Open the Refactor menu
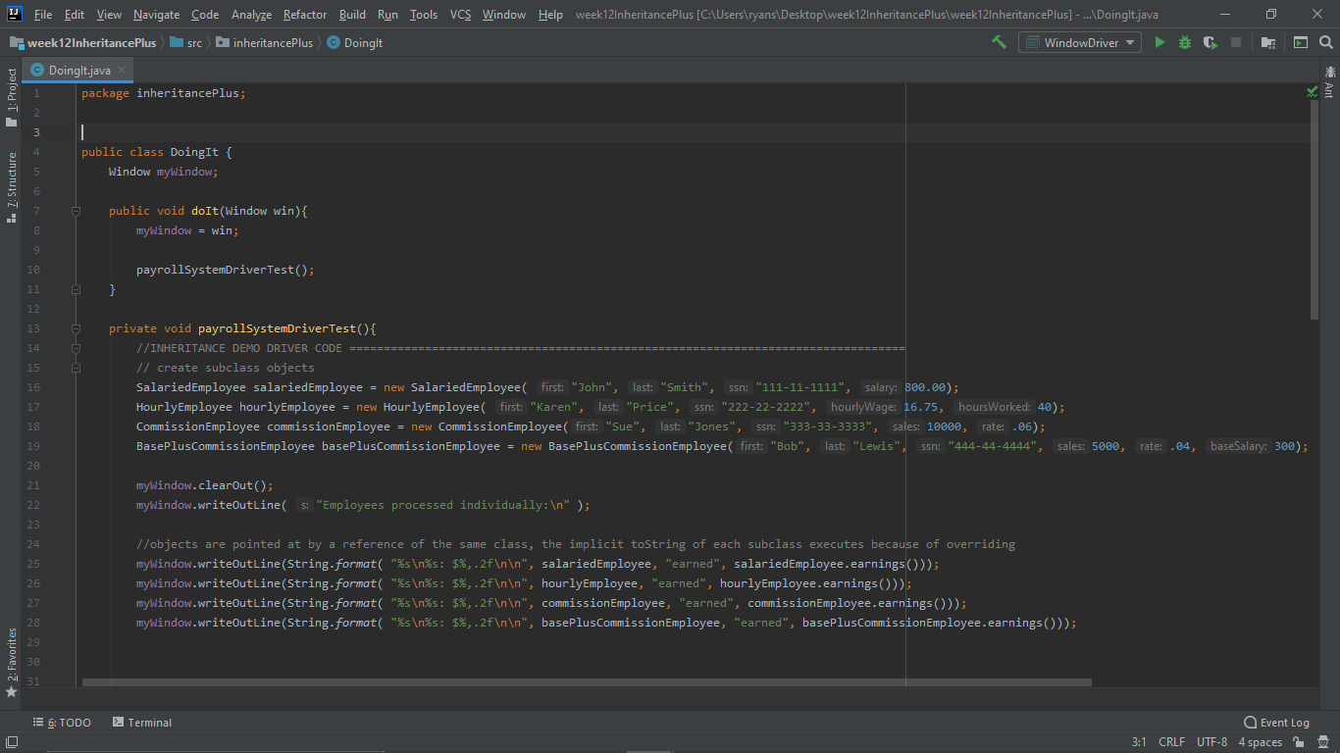Image resolution: width=1340 pixels, height=753 pixels. [x=304, y=14]
